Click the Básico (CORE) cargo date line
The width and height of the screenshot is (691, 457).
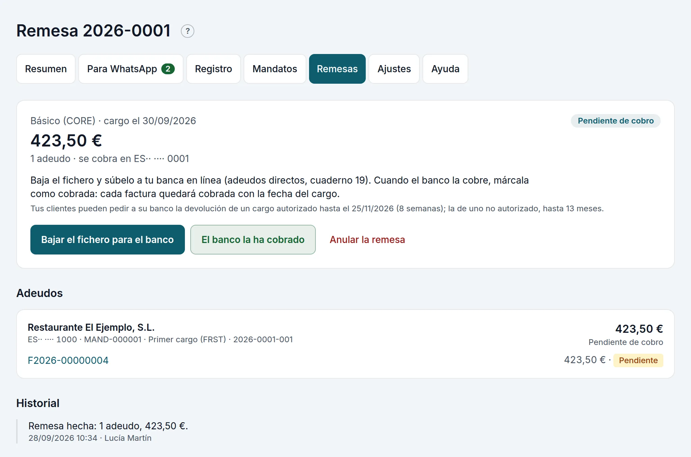[113, 121]
